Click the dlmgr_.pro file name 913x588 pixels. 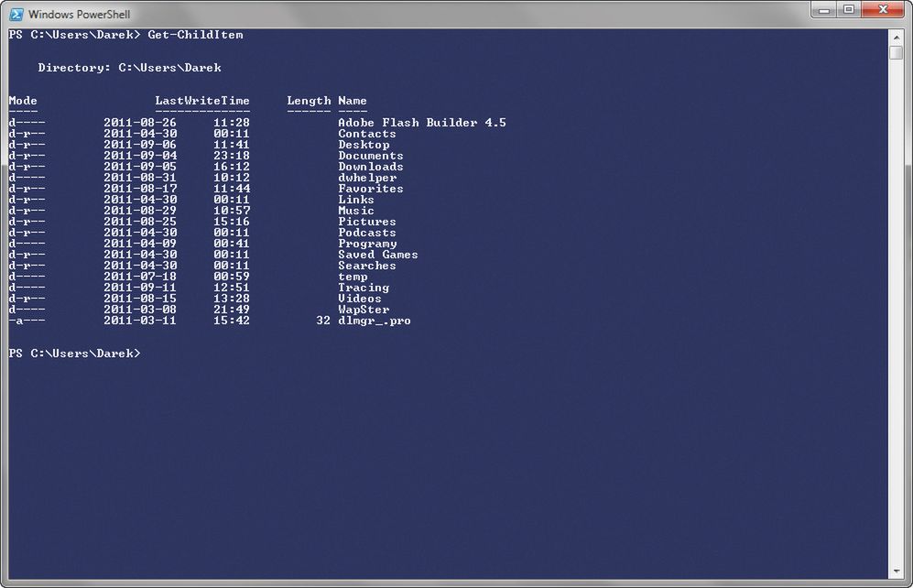(375, 321)
